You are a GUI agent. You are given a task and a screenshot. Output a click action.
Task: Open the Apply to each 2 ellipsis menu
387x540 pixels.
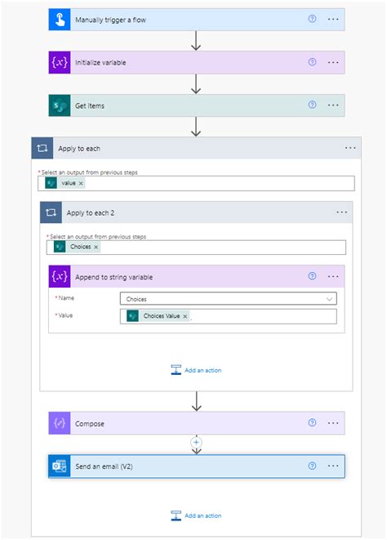coord(341,212)
